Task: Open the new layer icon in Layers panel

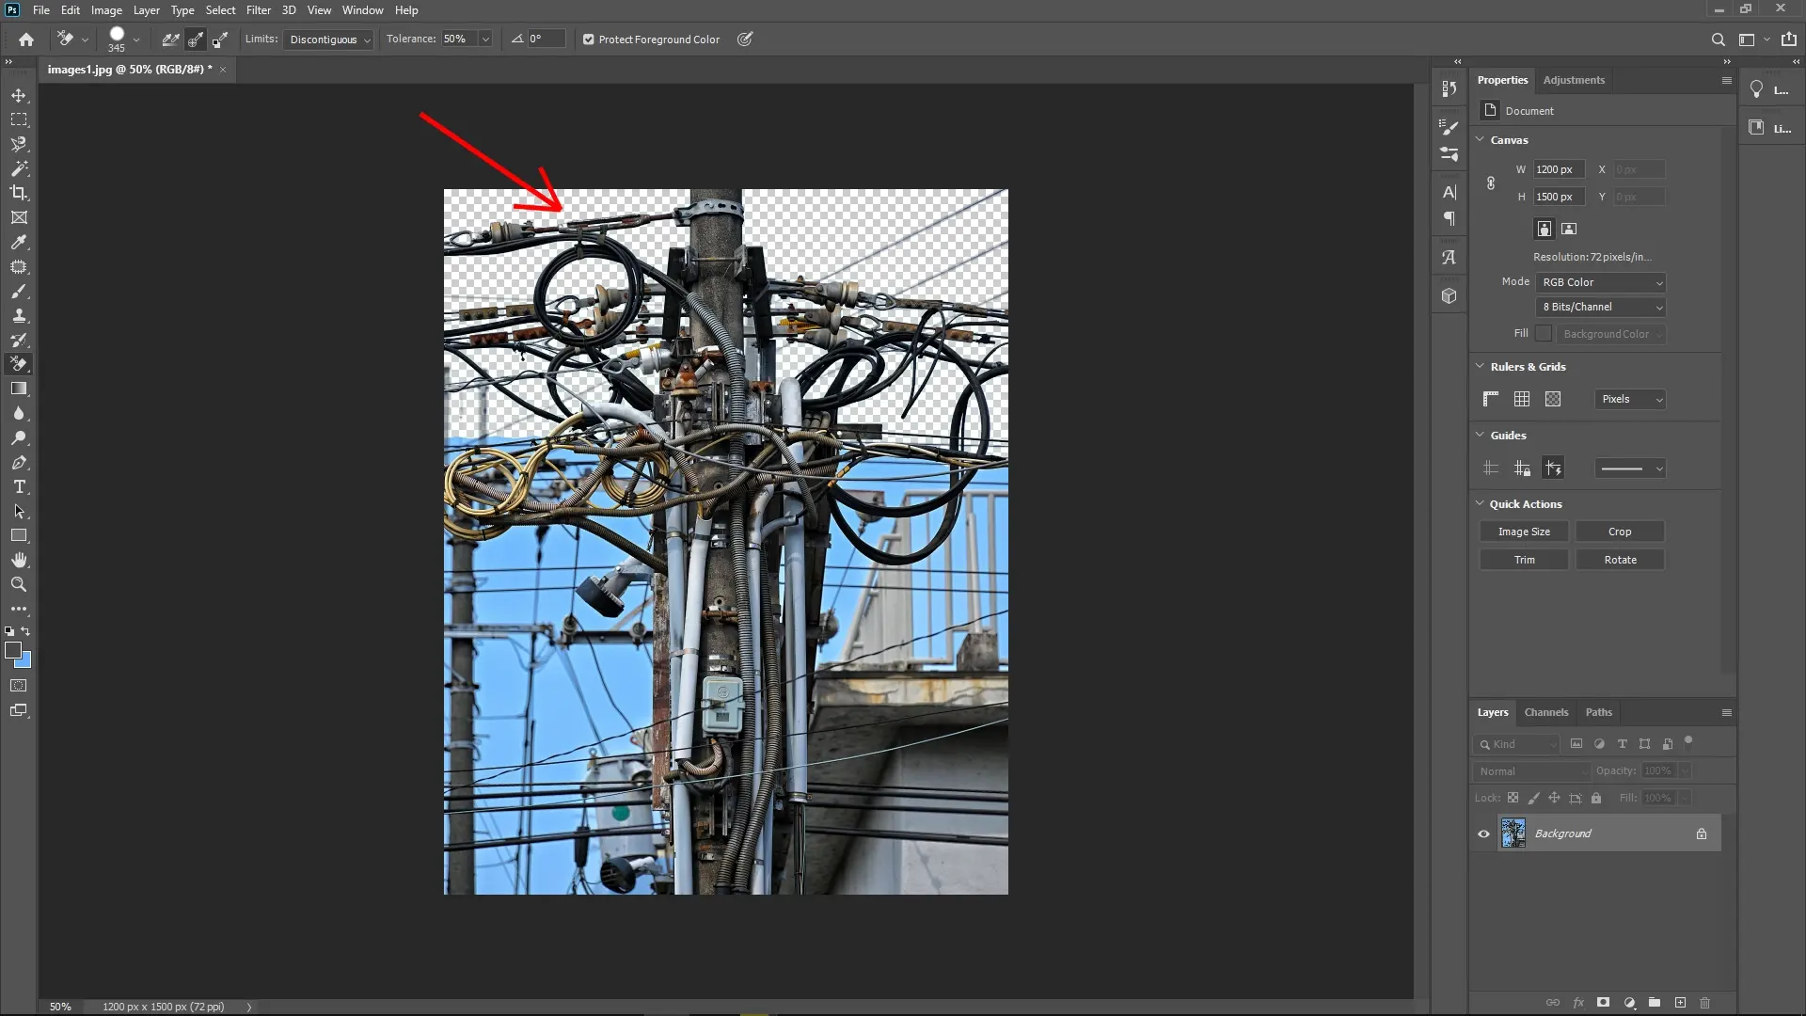Action: [1680, 1003]
